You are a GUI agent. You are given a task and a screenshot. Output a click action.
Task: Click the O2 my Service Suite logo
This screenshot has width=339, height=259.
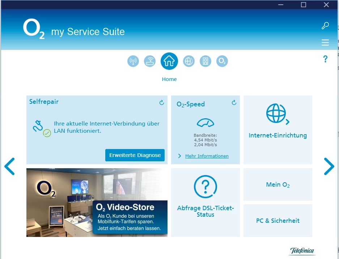(x=74, y=29)
